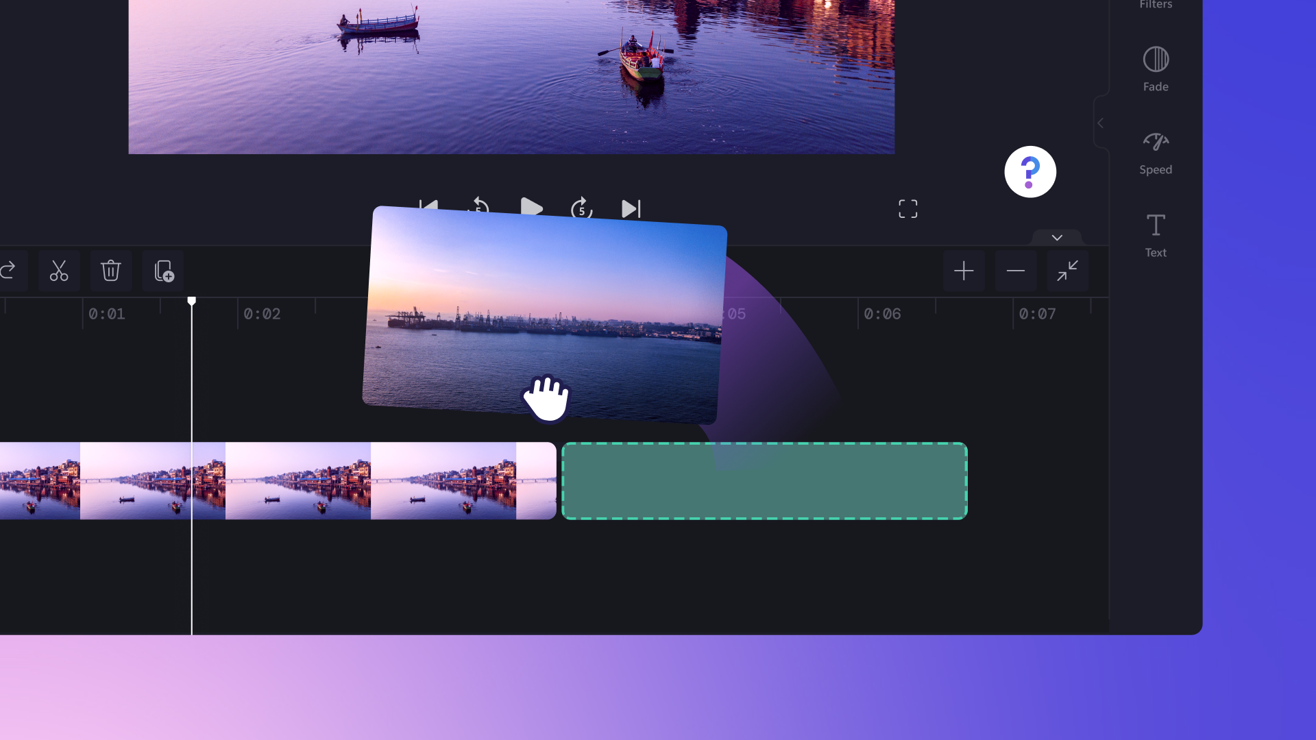The image size is (1316, 740).
Task: Select the teal clip on the timeline
Action: [764, 480]
